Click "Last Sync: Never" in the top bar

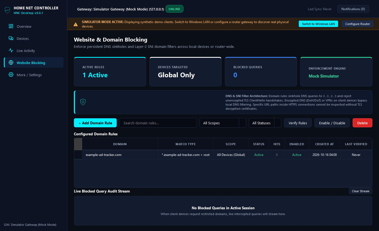point(320,9)
